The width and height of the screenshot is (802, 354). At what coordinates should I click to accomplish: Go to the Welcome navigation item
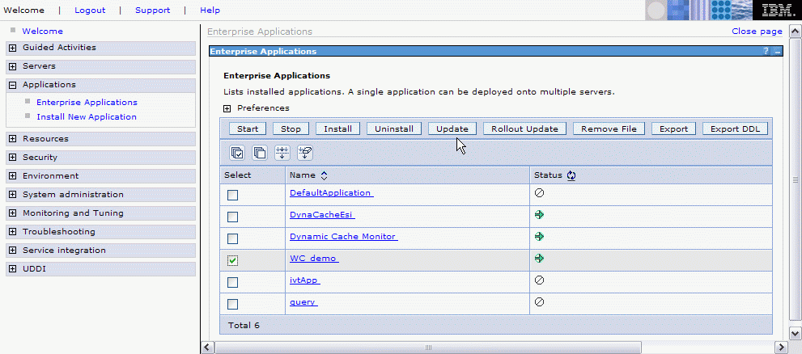tap(42, 32)
